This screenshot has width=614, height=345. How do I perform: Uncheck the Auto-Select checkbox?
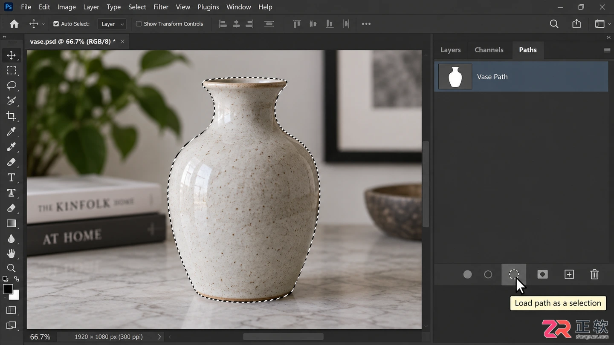click(56, 24)
